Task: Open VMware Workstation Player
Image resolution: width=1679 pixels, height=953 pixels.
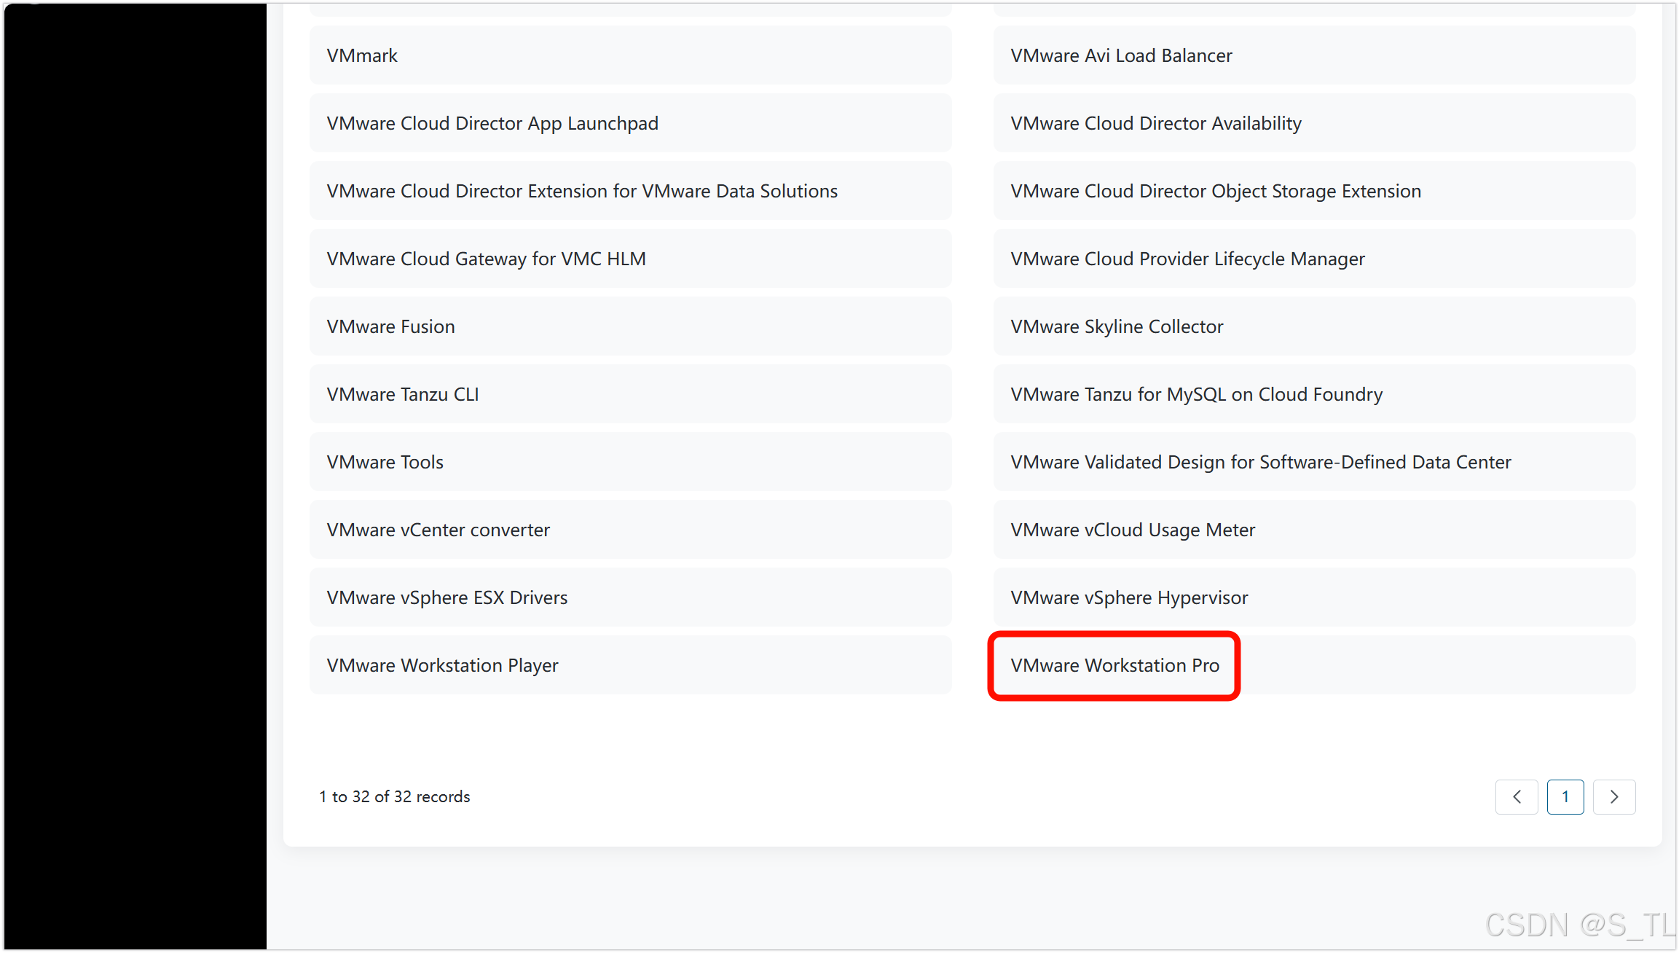Action: point(442,665)
